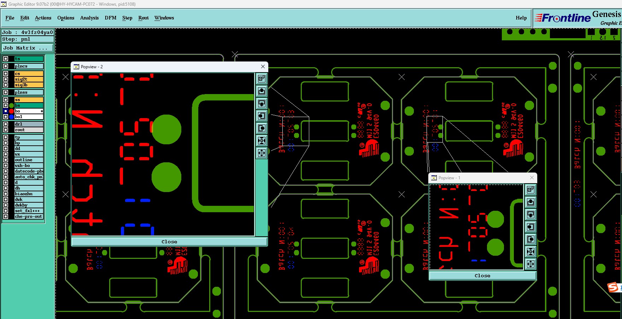The height and width of the screenshot is (319, 622).
Task: Open the Actions menu
Action: [x=43, y=18]
